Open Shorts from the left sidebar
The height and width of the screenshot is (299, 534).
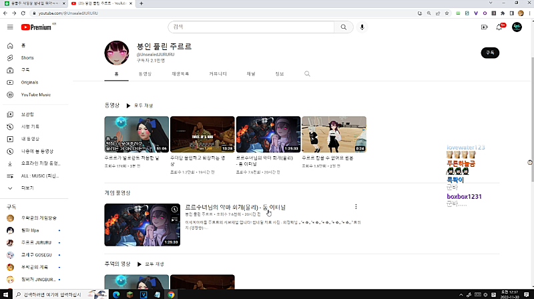click(27, 57)
